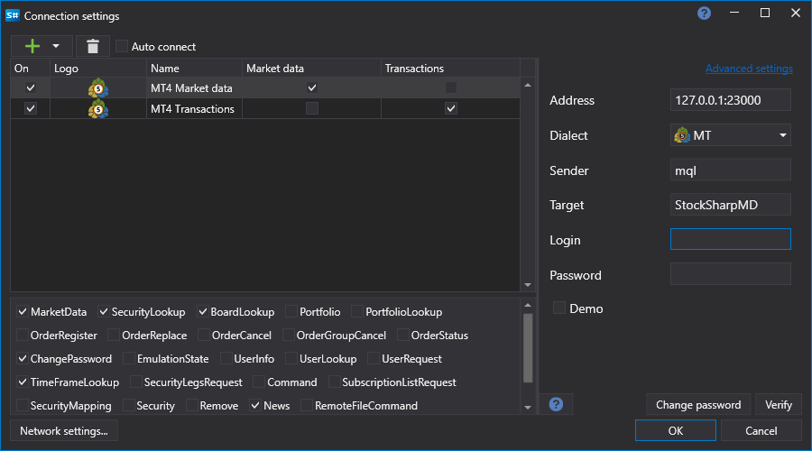812x451 pixels.
Task: Click the S# application icon in title bar
Action: click(x=12, y=15)
